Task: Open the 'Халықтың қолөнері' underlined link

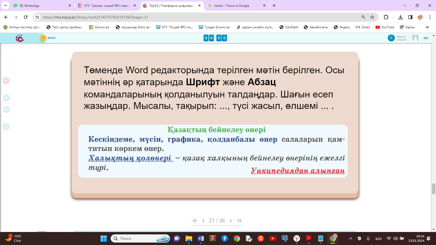Action: coord(131,158)
